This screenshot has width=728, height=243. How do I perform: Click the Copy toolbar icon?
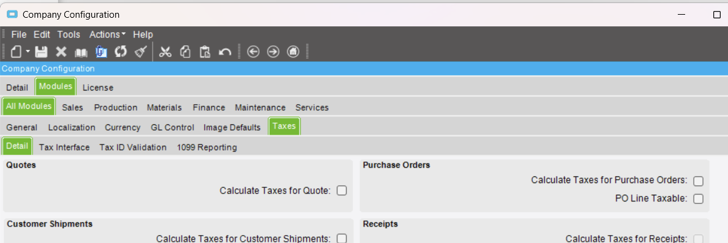pyautogui.click(x=186, y=51)
